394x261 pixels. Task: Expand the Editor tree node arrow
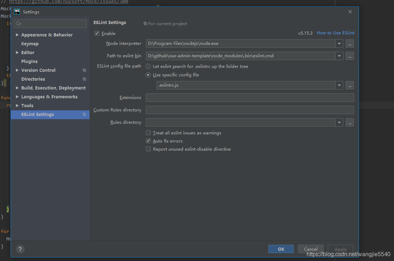17,52
